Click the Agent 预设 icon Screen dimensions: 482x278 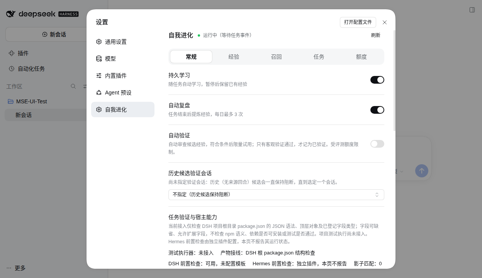[x=99, y=93]
